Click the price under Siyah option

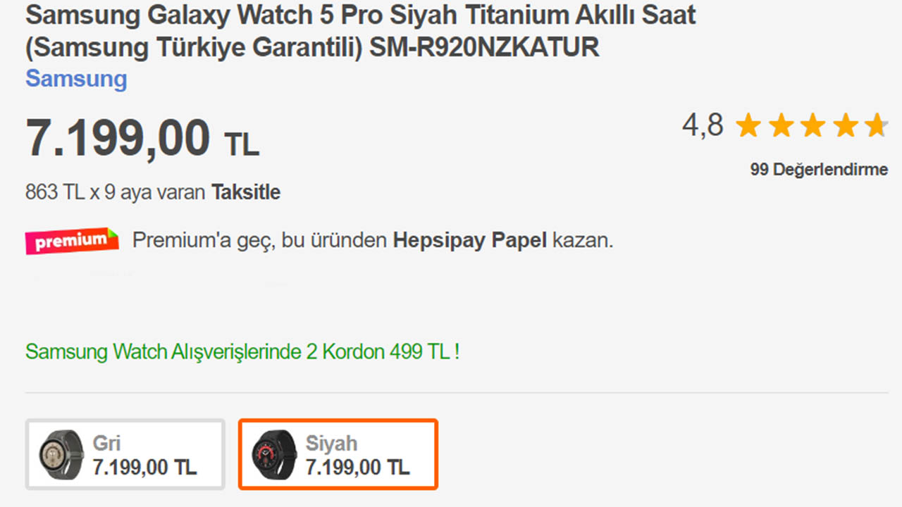click(357, 466)
